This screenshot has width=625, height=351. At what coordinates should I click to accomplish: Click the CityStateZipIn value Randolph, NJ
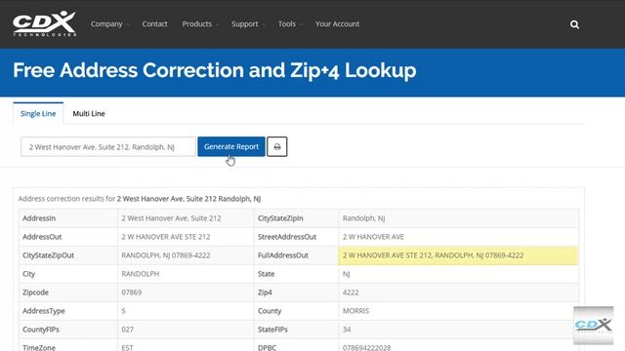[x=364, y=218]
